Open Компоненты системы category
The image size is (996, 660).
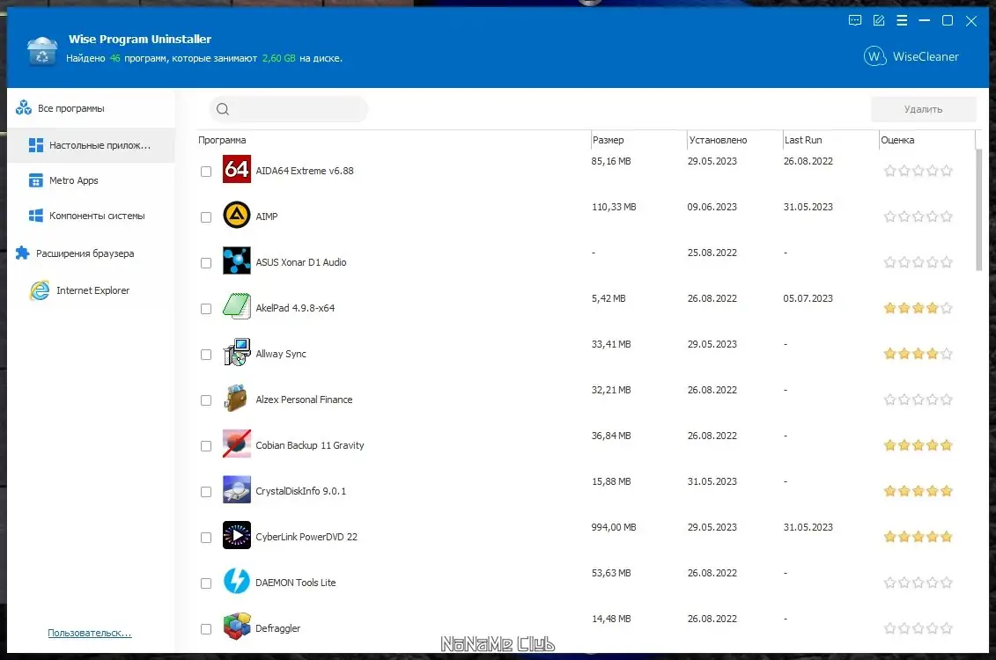pyautogui.click(x=91, y=216)
